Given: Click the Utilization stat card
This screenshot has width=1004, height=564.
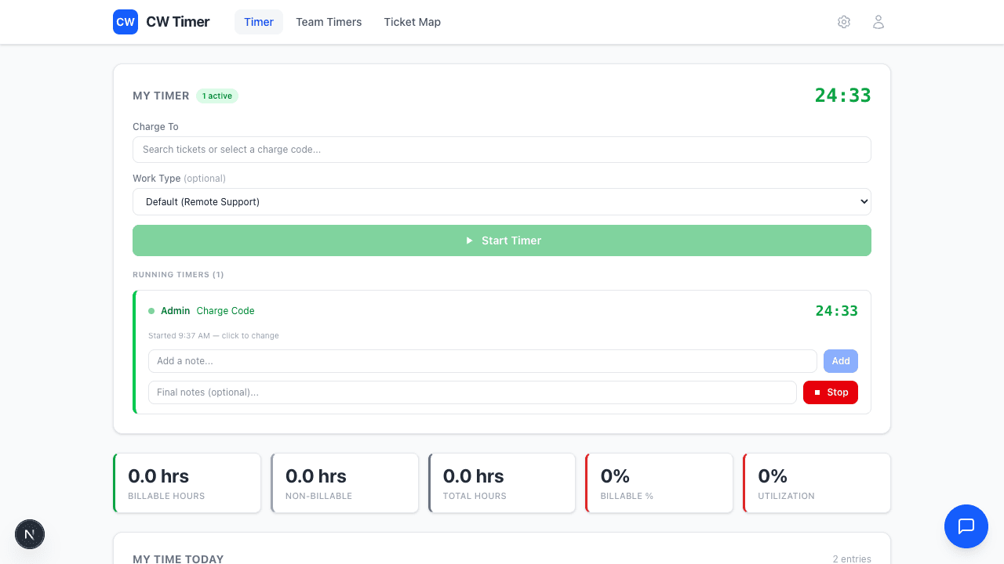Looking at the screenshot, I should [x=817, y=483].
